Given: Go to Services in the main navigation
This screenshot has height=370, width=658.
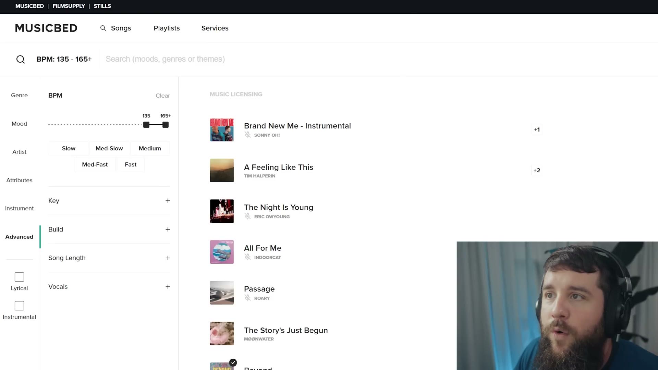Looking at the screenshot, I should tap(215, 28).
